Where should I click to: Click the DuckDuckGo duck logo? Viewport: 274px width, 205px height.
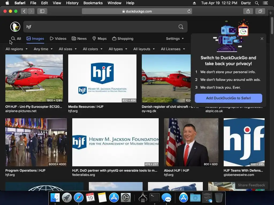point(15,27)
